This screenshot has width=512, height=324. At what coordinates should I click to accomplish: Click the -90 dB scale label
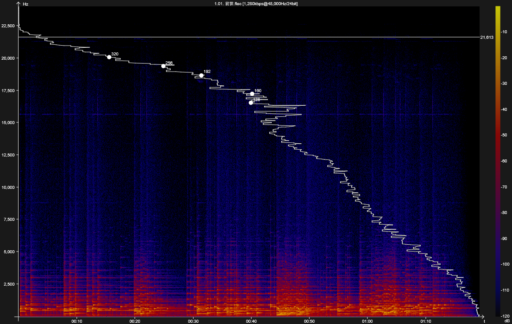click(x=504, y=238)
